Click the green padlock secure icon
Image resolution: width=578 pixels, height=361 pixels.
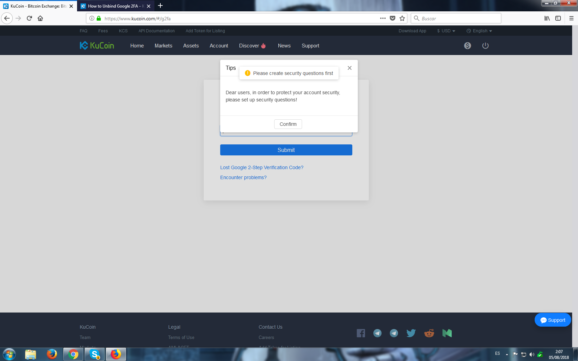tap(99, 18)
